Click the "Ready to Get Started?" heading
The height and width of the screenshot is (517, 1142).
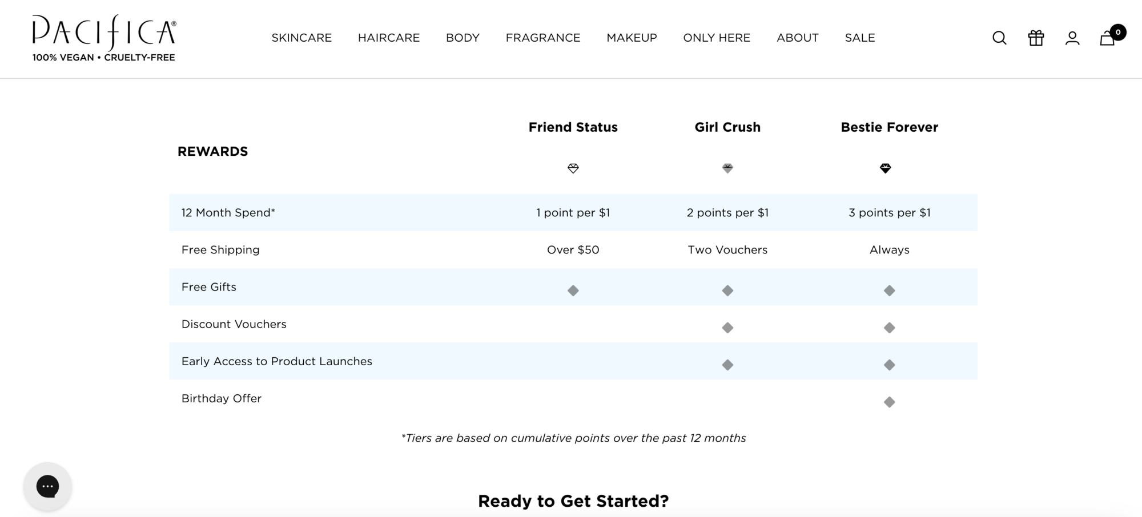pyautogui.click(x=573, y=501)
